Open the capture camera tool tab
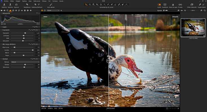207x112 pixels. click(x=4, y=10)
